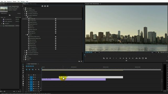Click Extract button in the Program monitor
This screenshot has height=94, width=168.
(x=140, y=58)
